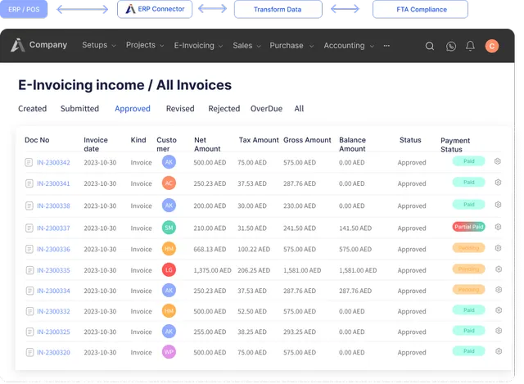The height and width of the screenshot is (384, 524).
Task: Expand the Setups dropdown menu
Action: click(x=99, y=45)
